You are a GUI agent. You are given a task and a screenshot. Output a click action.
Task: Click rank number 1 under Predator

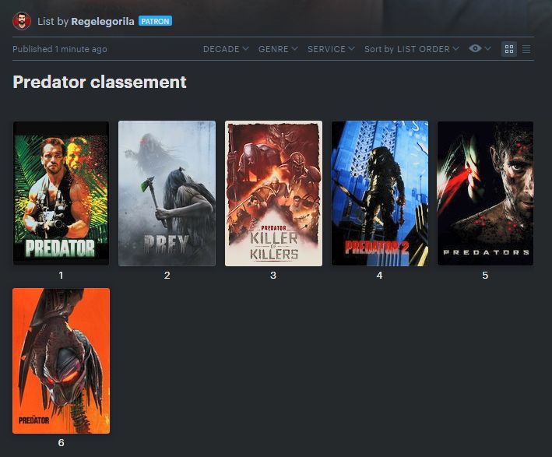(x=61, y=276)
